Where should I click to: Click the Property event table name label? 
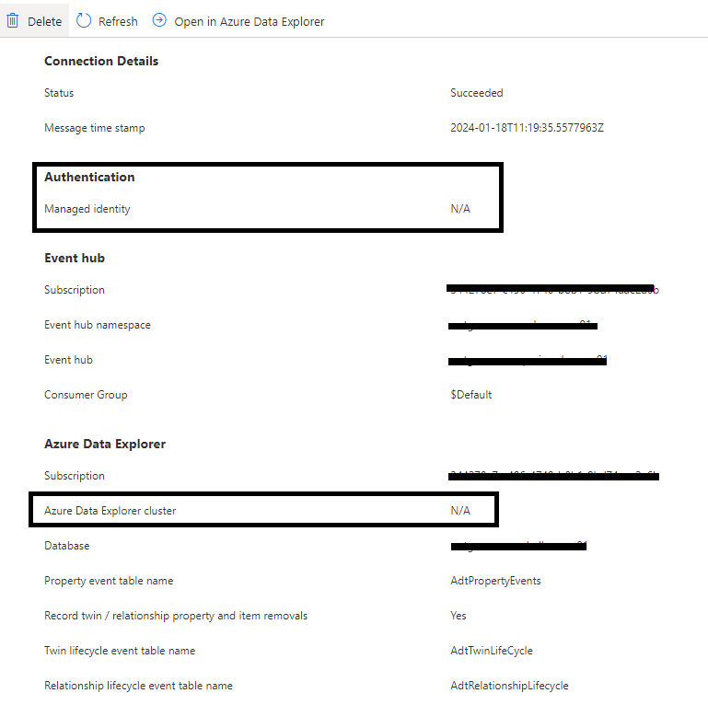[x=109, y=581]
